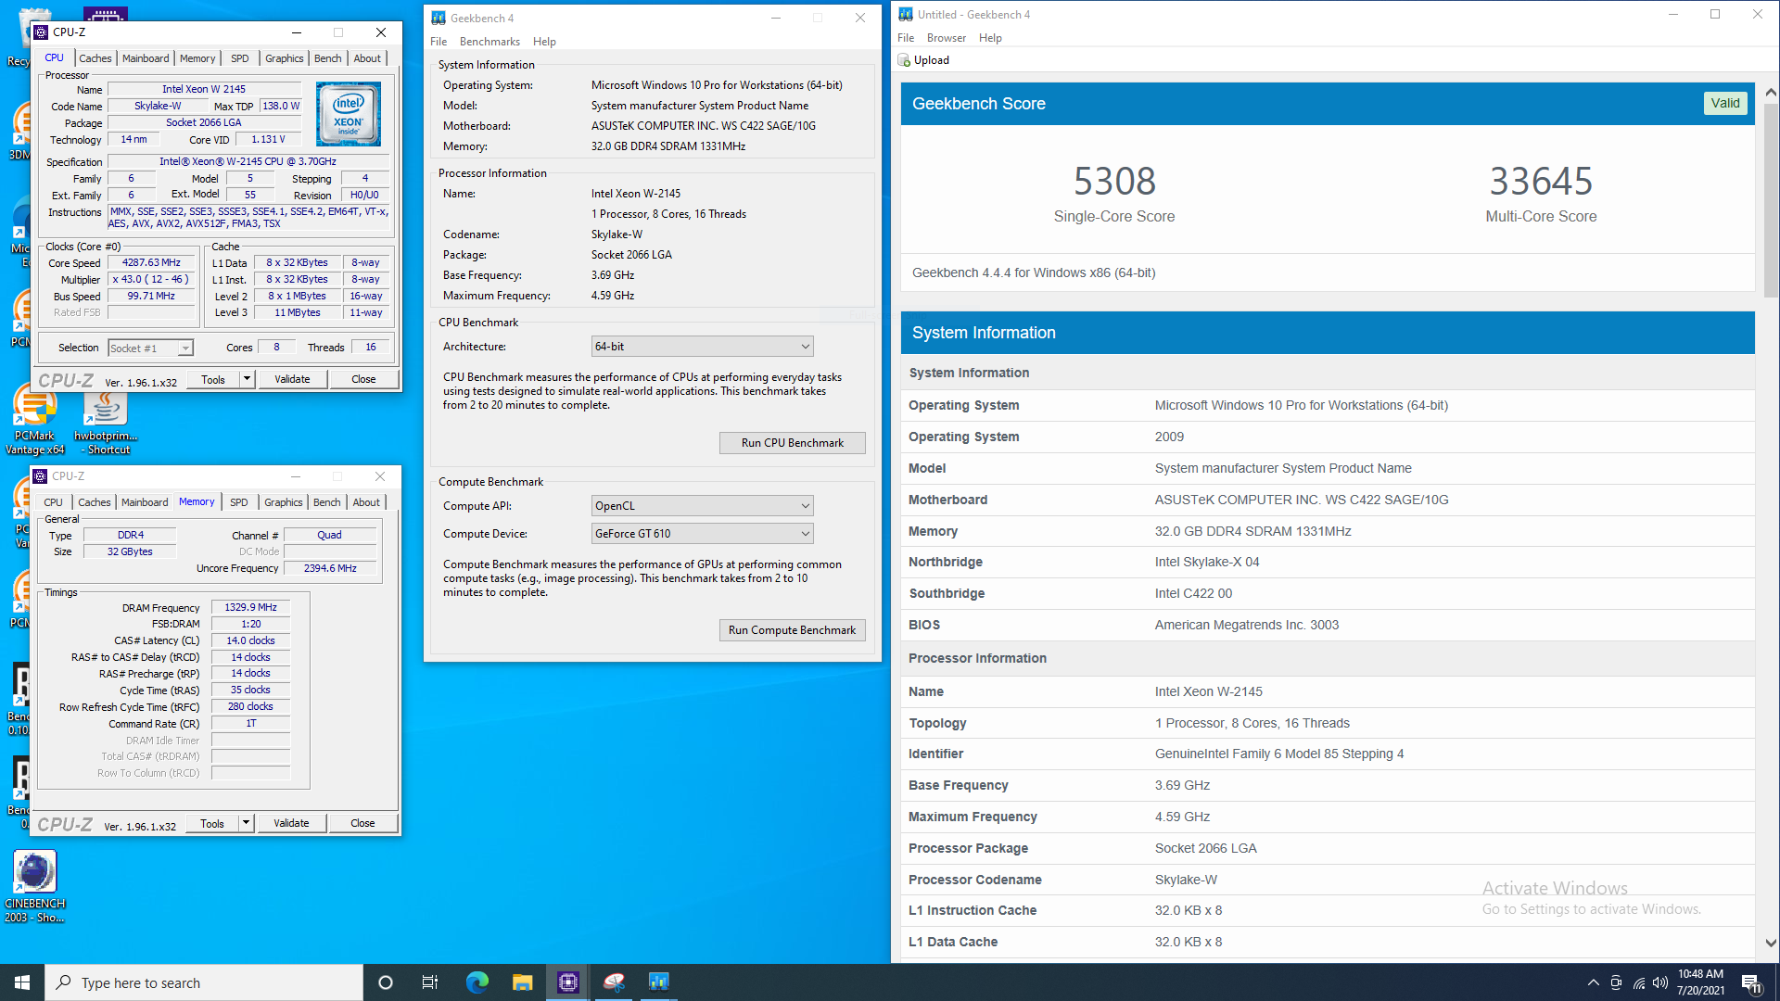Click Validate in CPU-Z Timings window

pyautogui.click(x=291, y=823)
